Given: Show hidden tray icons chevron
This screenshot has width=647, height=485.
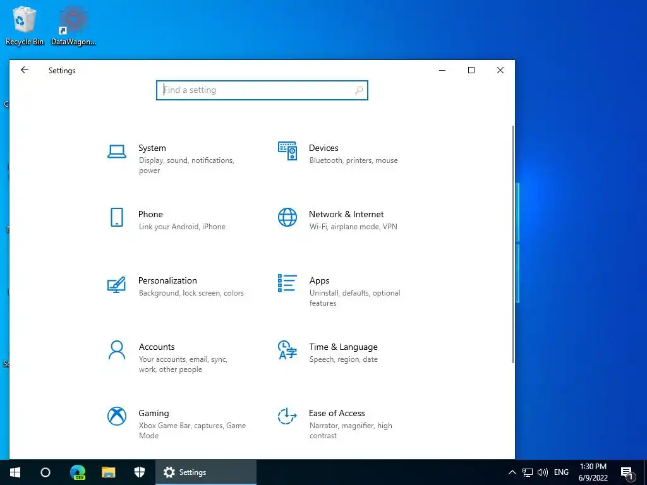Looking at the screenshot, I should 512,472.
